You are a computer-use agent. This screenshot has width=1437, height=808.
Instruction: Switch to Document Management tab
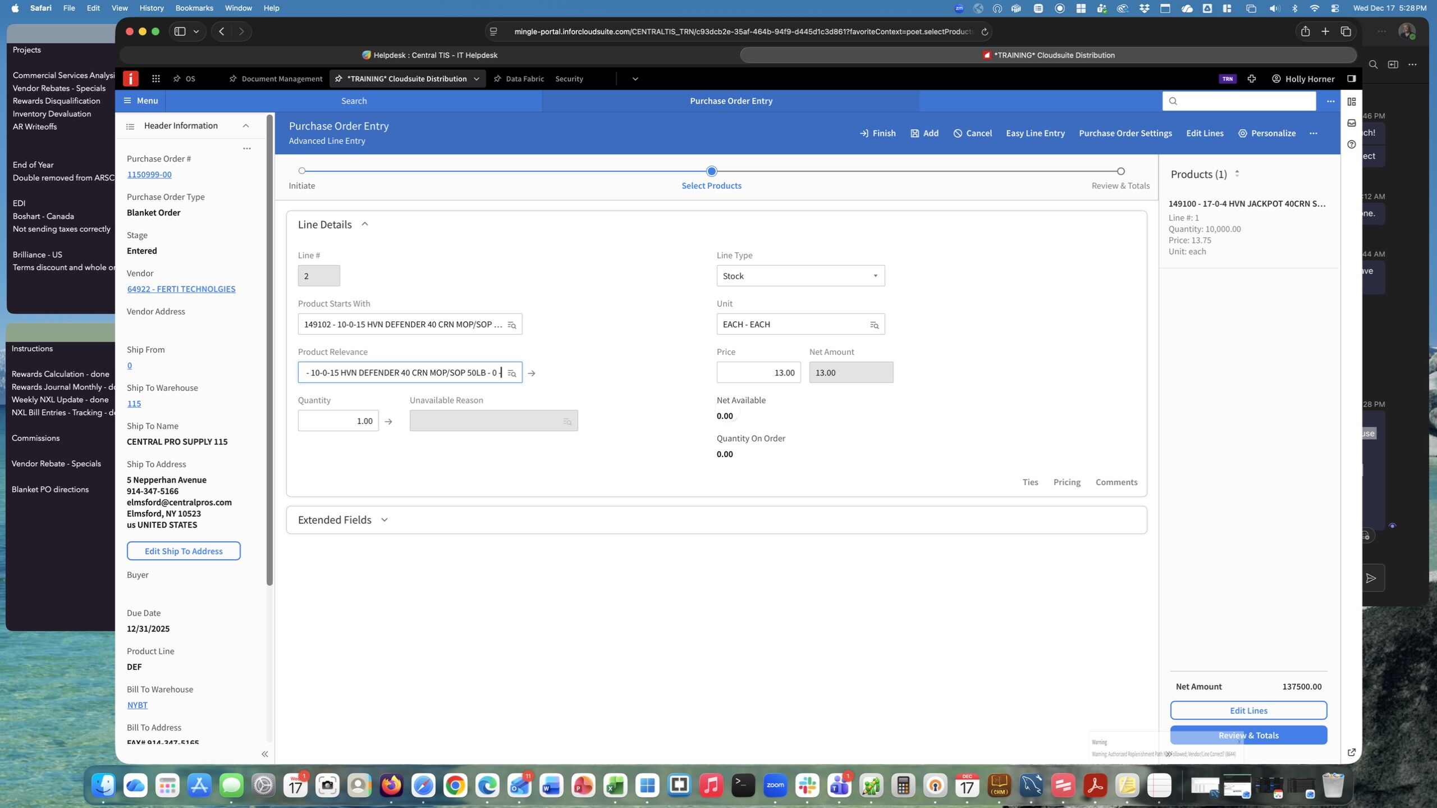tap(276, 79)
